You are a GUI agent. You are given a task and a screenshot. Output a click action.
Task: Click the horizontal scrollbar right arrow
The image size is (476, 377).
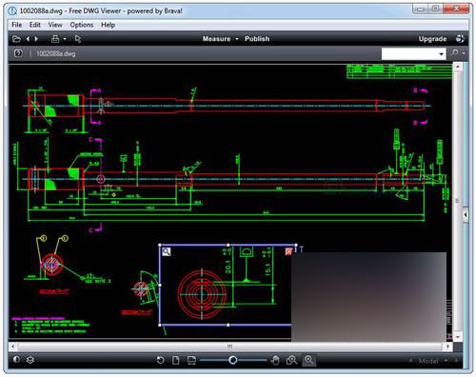(447, 347)
